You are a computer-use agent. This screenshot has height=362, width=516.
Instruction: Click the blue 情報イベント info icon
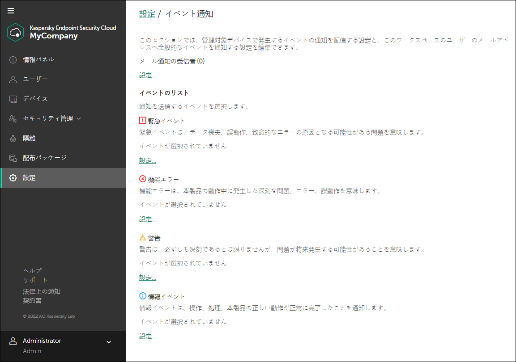(x=142, y=295)
